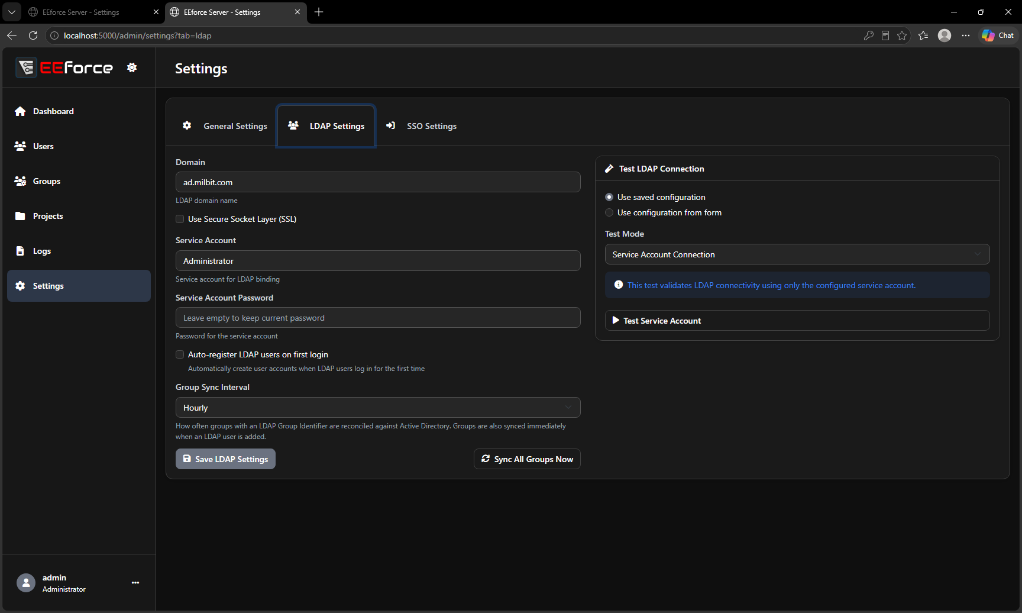Switch to LDAP Settings tab
The image size is (1022, 613).
pyautogui.click(x=326, y=126)
